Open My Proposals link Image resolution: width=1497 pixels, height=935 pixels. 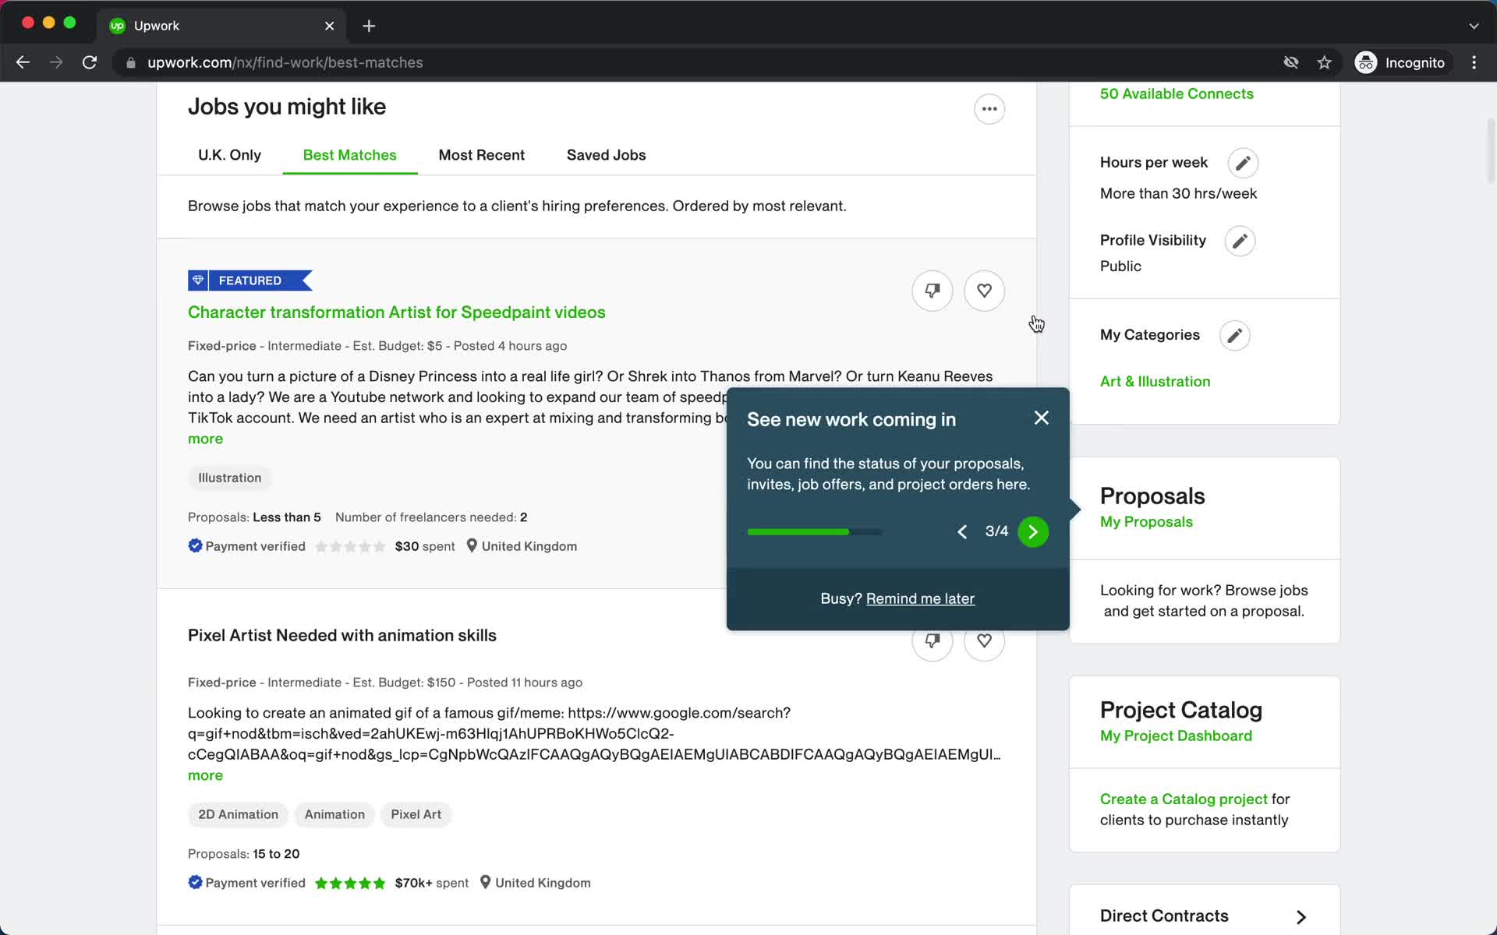[1145, 521]
